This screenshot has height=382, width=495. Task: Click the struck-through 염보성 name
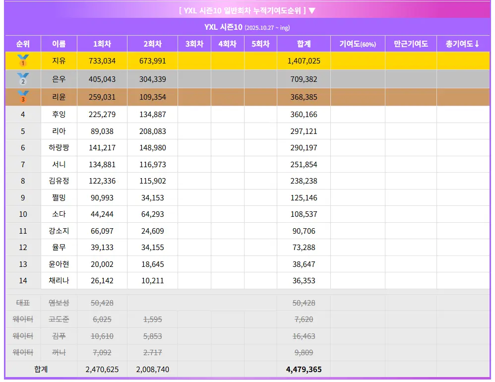59,303
